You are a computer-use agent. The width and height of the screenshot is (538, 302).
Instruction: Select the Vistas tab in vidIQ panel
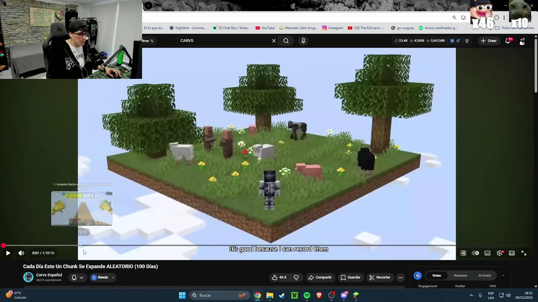click(437, 276)
